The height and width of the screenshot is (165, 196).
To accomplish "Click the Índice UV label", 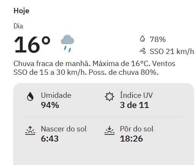I will pos(136,95).
